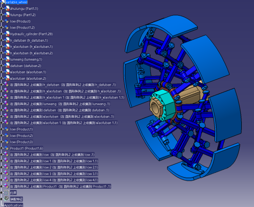Viewport: 254px width, 207px height.
Task: Click the pattern icon for h_dafuban circular array
Action: [x=6, y=85]
